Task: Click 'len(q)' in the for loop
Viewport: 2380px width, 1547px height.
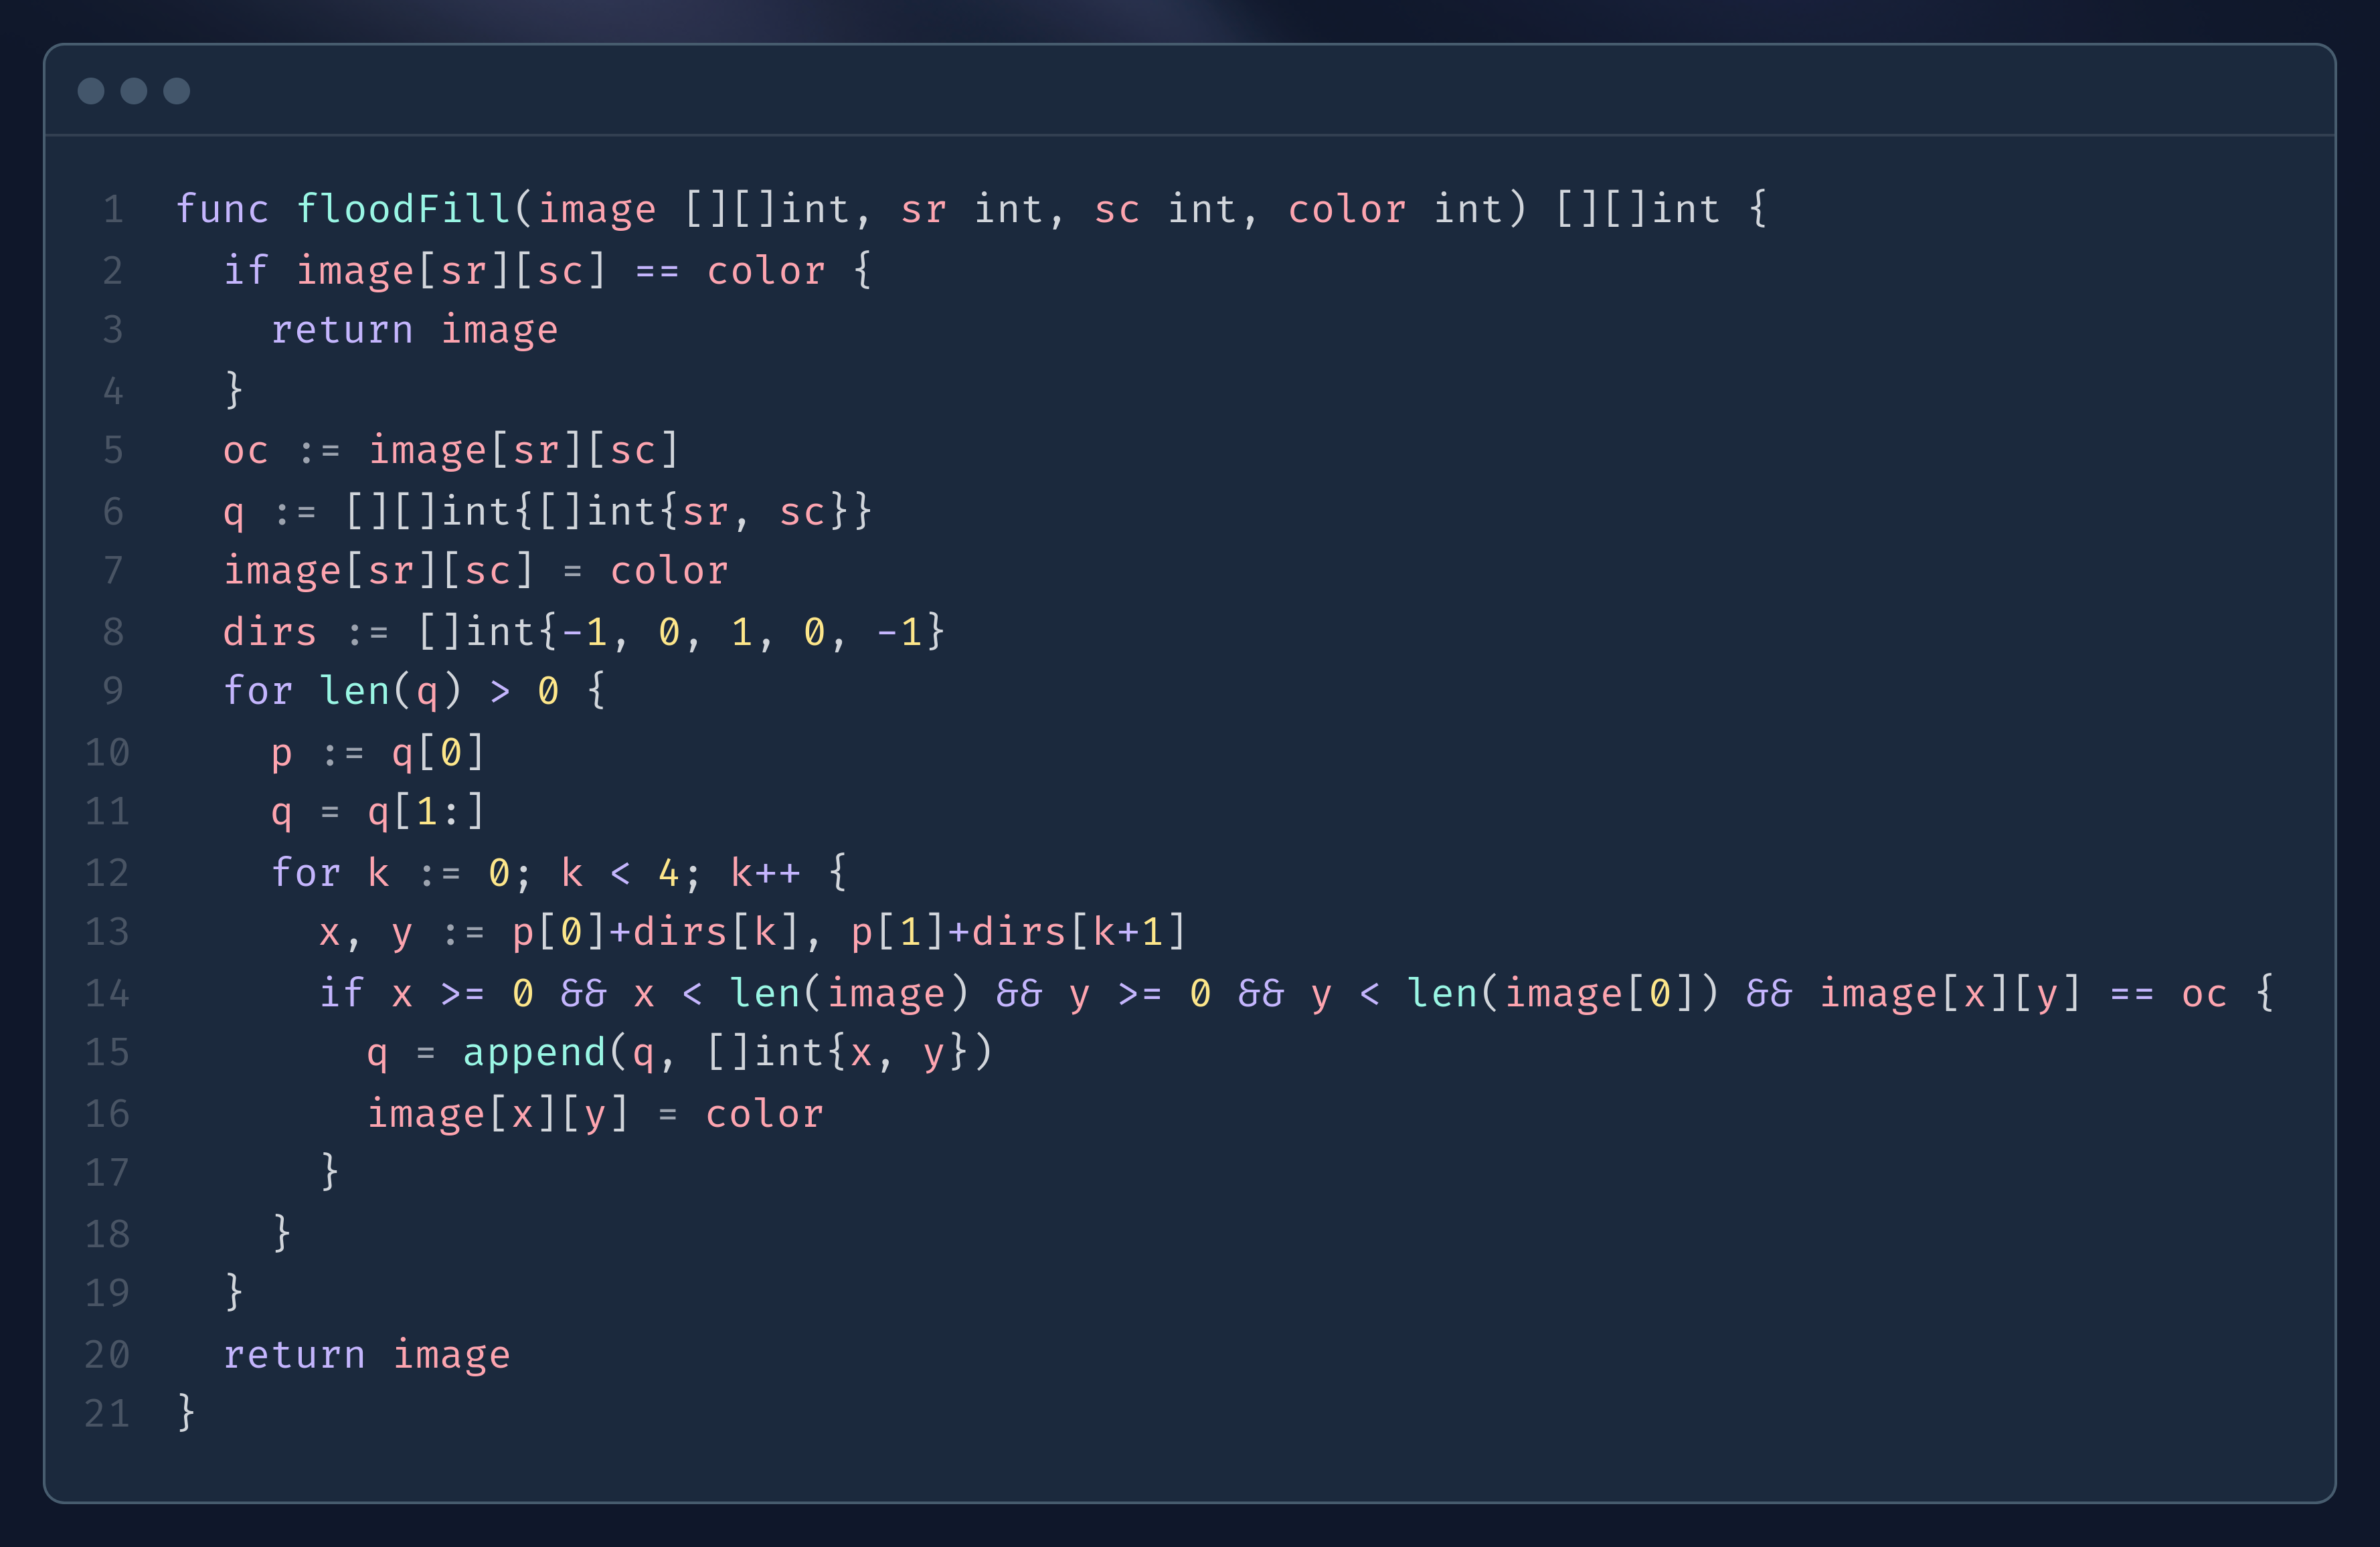Action: click(x=391, y=691)
